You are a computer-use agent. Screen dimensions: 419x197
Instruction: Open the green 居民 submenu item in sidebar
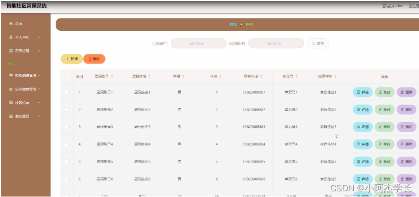[12, 63]
